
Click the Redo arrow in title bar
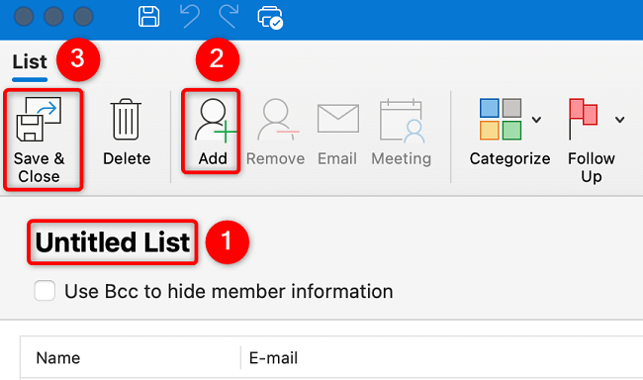tap(229, 17)
